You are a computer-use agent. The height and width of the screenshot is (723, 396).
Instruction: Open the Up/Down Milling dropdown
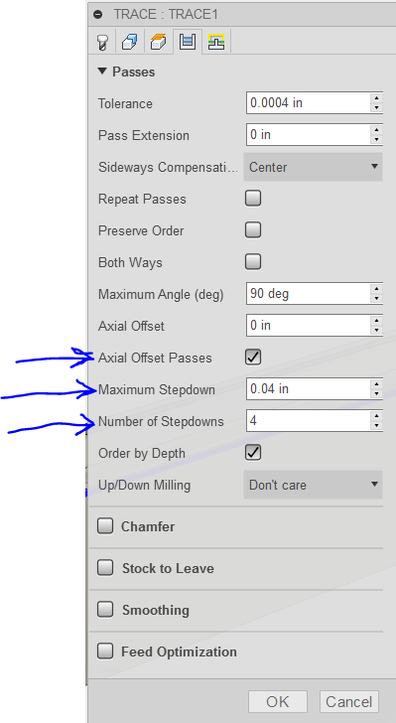click(313, 485)
